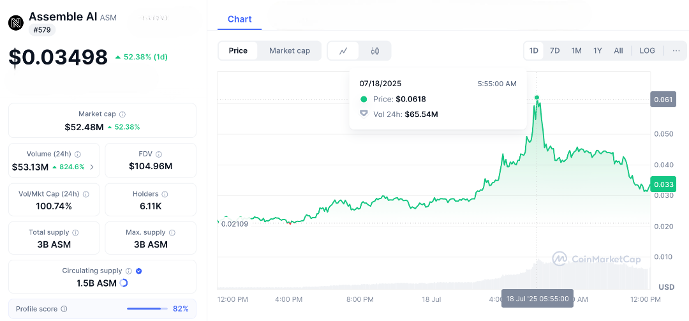The width and height of the screenshot is (689, 321).
Task: Click the 824.6% volume change text
Action: 71,167
